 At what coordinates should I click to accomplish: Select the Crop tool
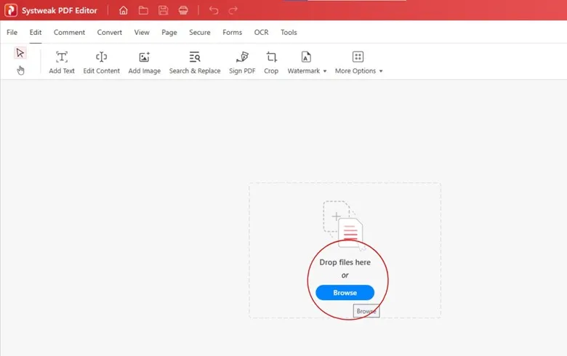[x=271, y=63]
